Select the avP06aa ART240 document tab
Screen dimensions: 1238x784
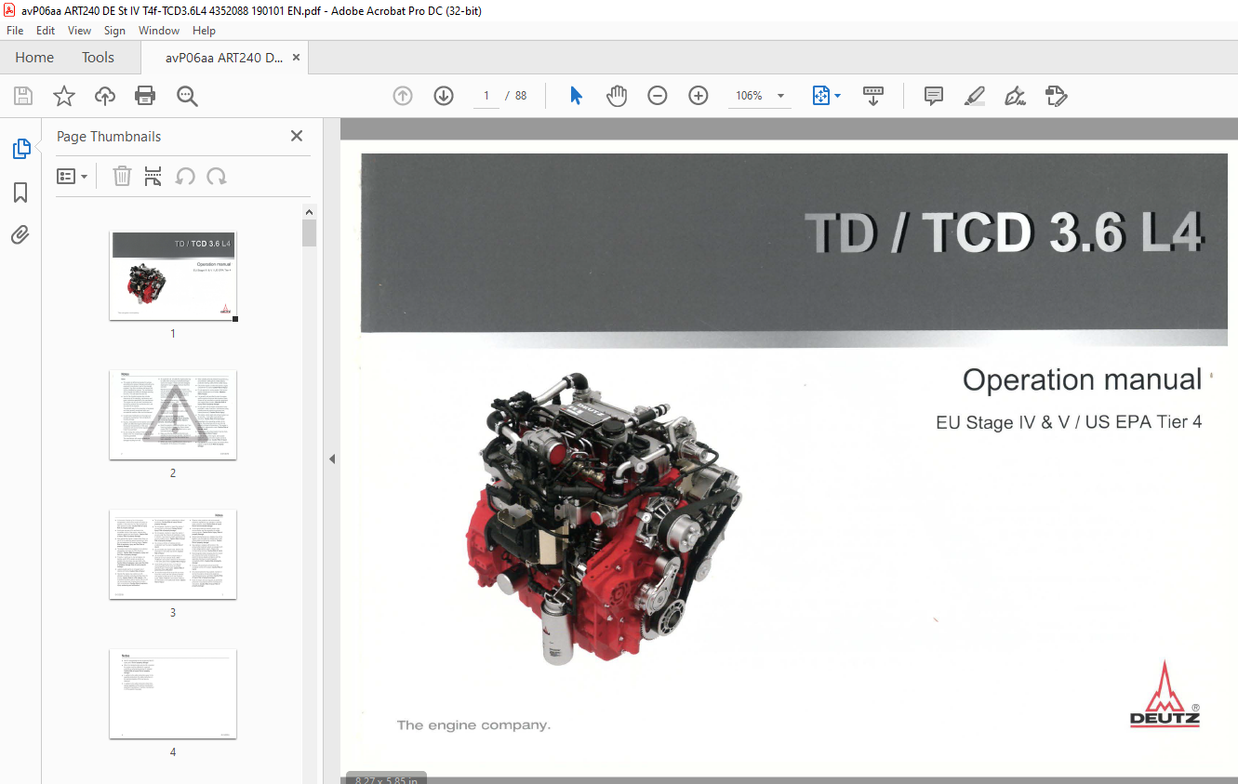pos(224,58)
